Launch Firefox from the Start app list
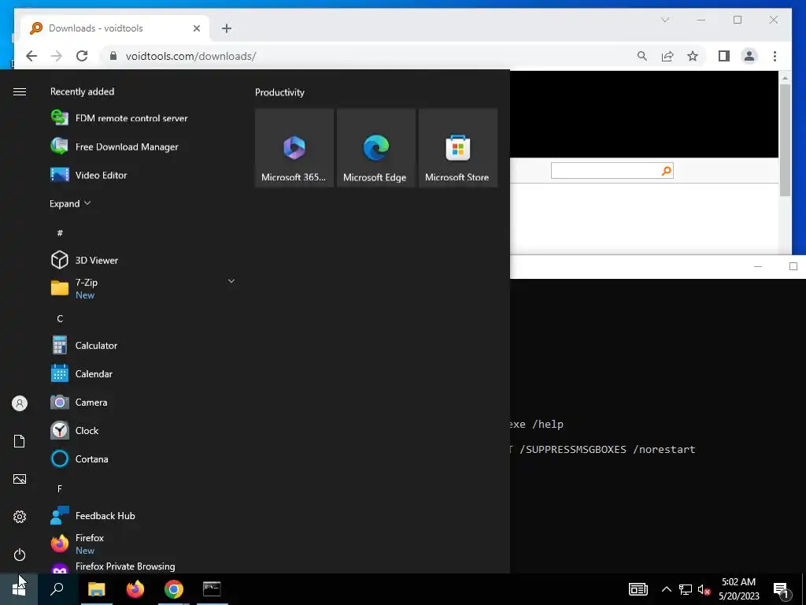Screen dimensions: 806x605 [x=77, y=544]
